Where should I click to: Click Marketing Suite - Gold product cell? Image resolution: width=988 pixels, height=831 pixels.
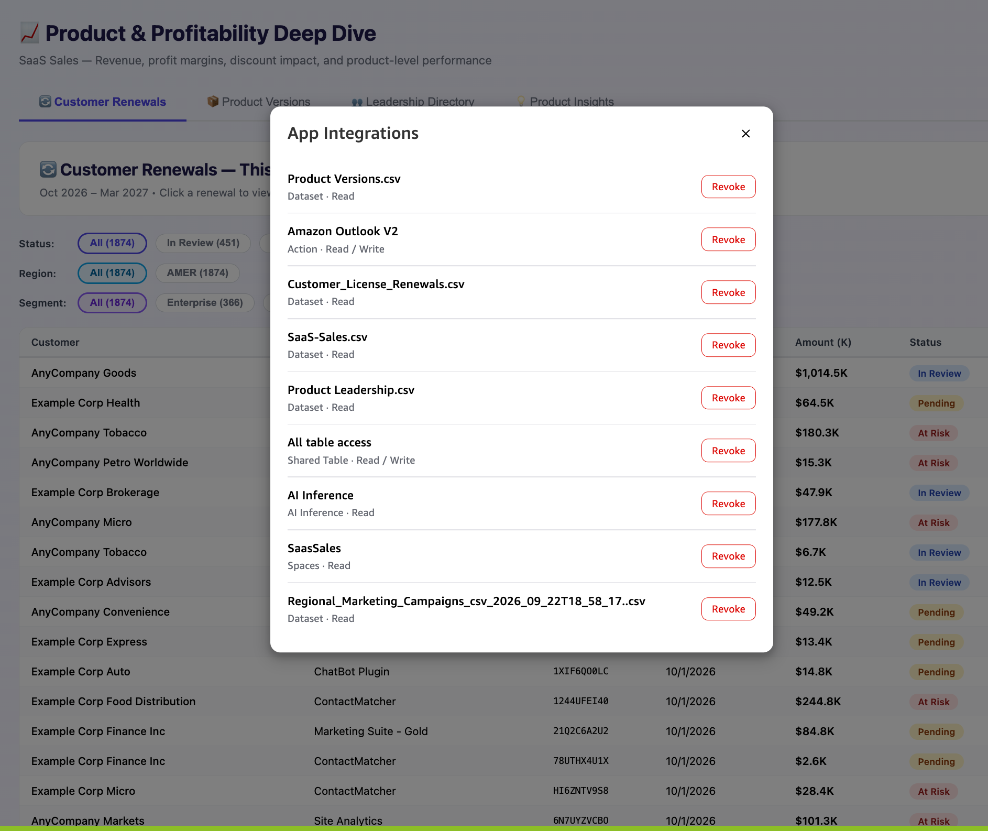point(371,731)
